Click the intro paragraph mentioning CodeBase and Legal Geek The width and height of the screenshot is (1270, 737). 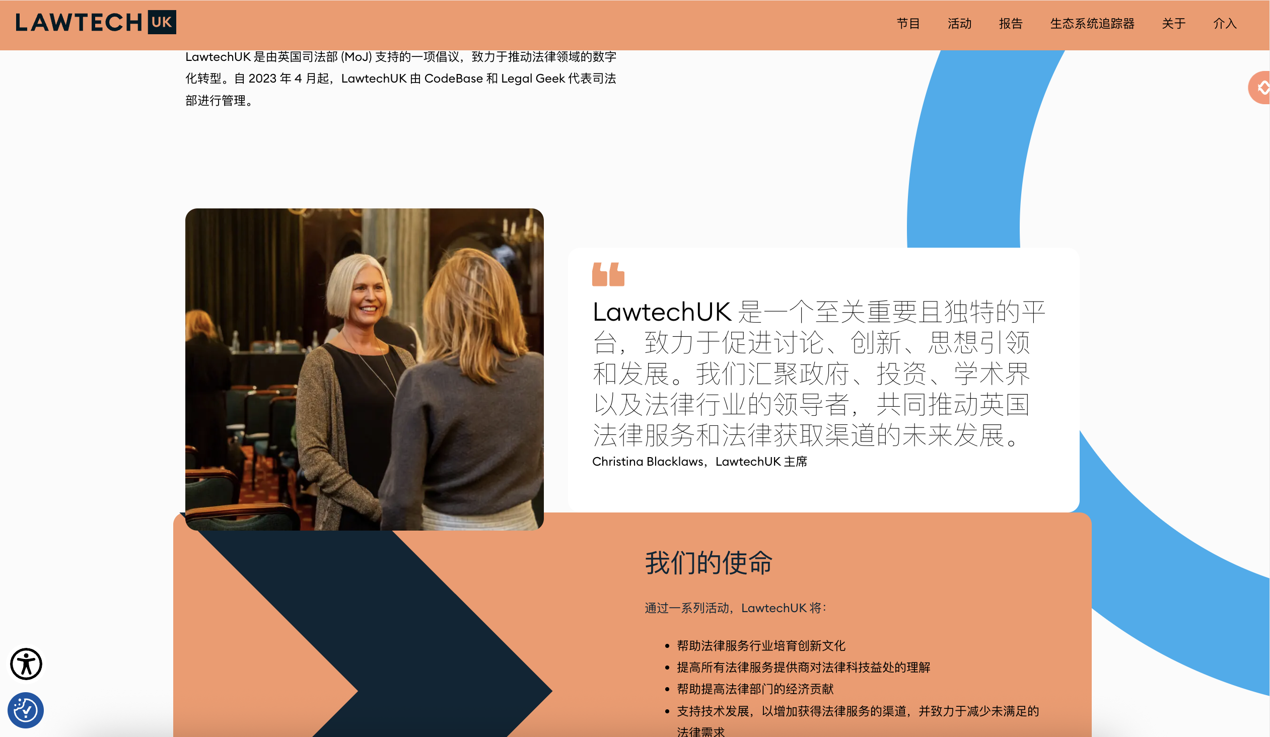401,79
